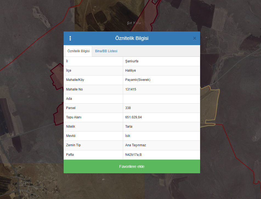Viewport: 261px width, 199px height.
Task: Click the Nitelik value Tarla
Action: click(x=129, y=127)
